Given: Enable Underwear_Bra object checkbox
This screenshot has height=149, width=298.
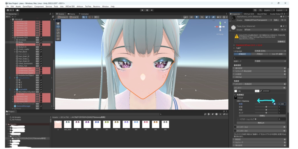Looking at the screenshot, I should pos(41,68).
